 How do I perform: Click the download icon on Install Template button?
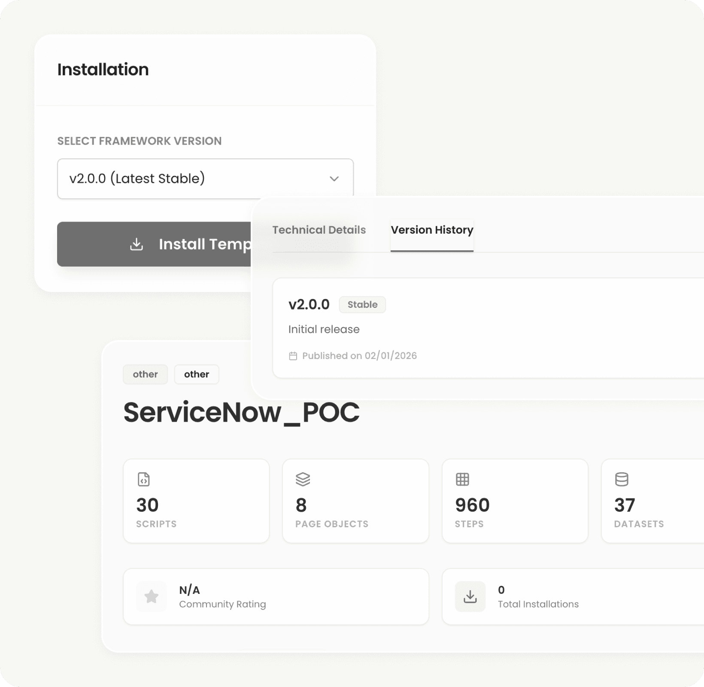137,244
